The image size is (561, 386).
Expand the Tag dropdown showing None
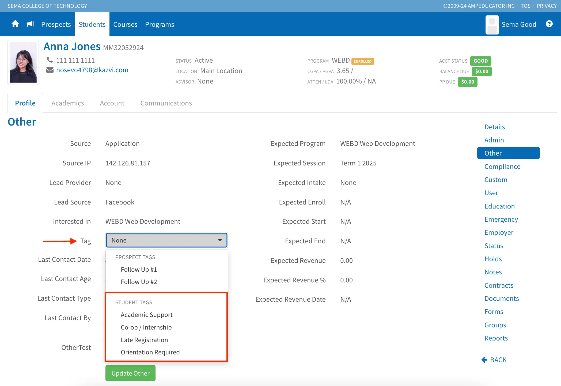click(x=166, y=240)
